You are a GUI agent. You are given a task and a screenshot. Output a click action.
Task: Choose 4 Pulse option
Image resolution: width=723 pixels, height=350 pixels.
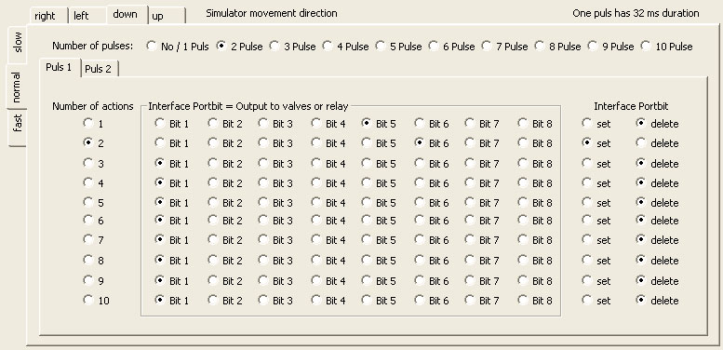328,47
